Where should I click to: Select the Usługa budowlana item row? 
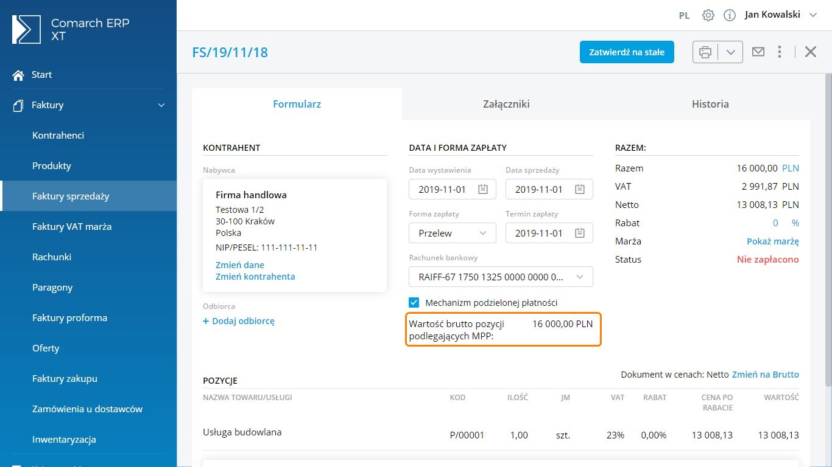[501, 434]
